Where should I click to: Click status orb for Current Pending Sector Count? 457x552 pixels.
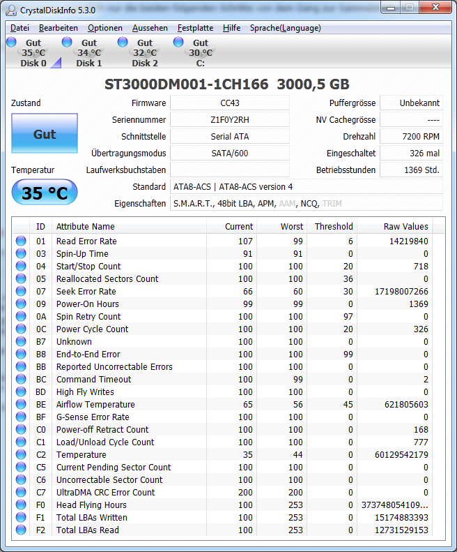[21, 467]
